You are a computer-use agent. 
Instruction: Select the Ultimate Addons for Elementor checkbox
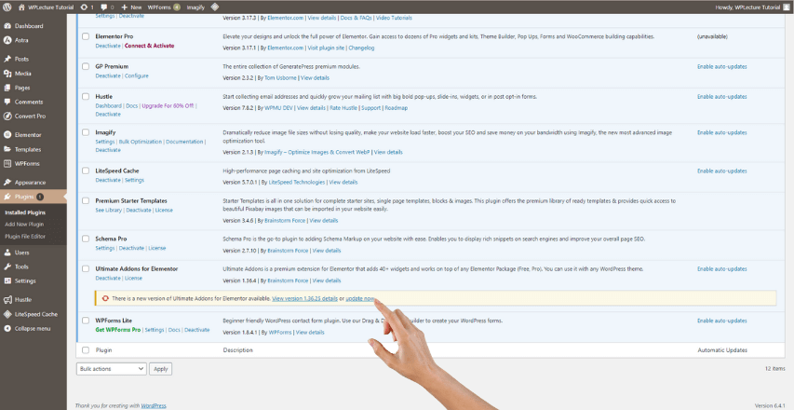[86, 268]
